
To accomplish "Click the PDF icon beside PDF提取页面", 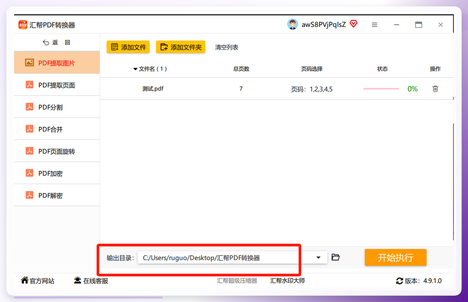I will click(x=29, y=85).
